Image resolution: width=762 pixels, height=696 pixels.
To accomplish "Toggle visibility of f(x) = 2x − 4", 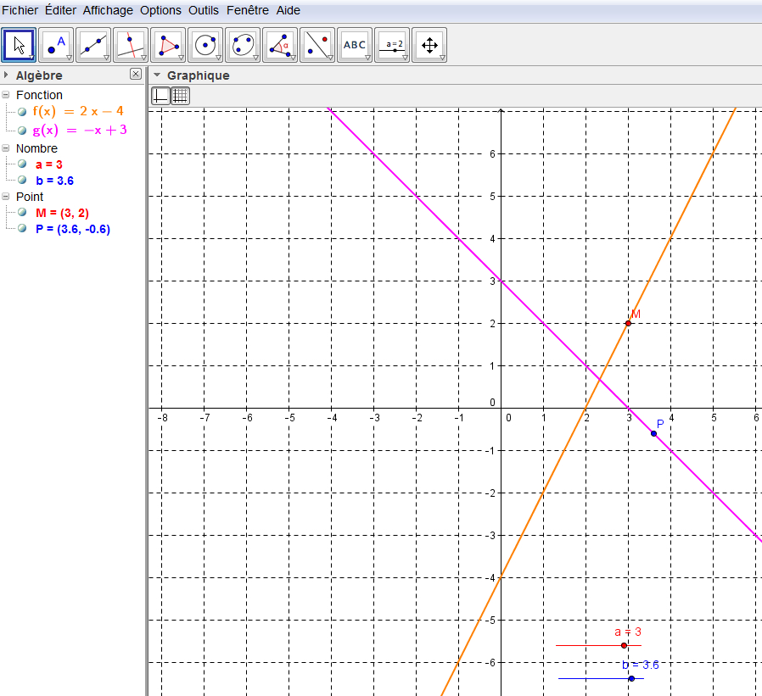I will click(22, 112).
